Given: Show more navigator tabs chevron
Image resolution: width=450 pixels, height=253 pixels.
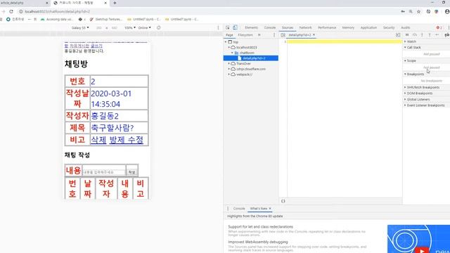Looking at the screenshot, I should [259, 35].
